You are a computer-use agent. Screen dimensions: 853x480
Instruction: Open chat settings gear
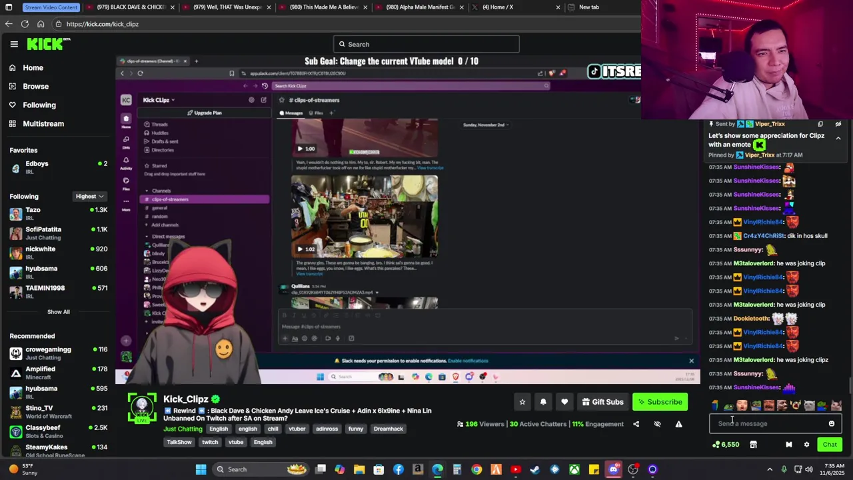(806, 445)
